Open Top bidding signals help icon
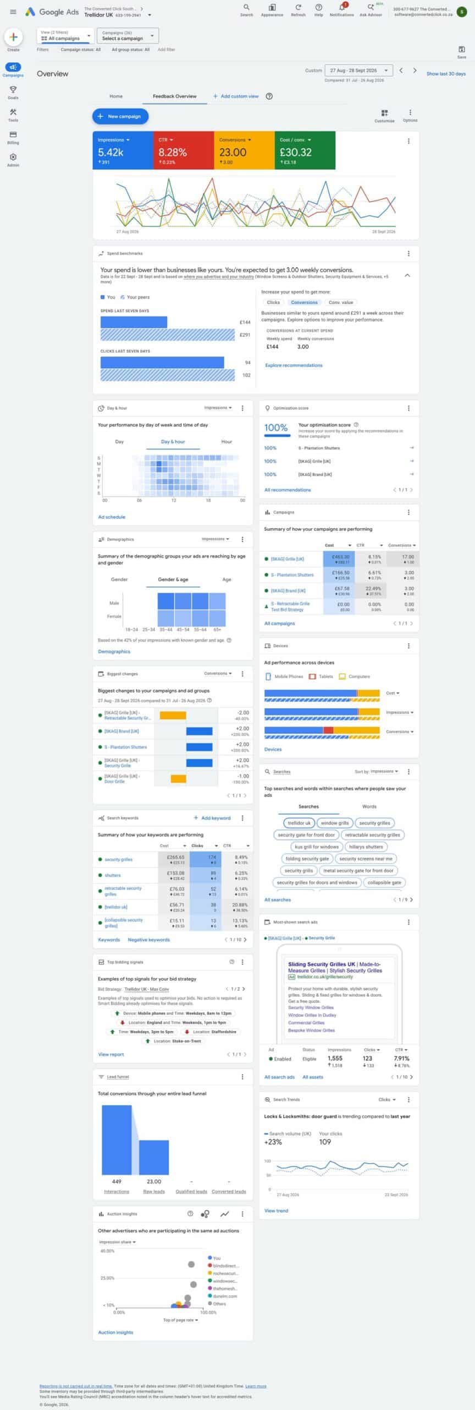The width and height of the screenshot is (475, 1410). 231,962
